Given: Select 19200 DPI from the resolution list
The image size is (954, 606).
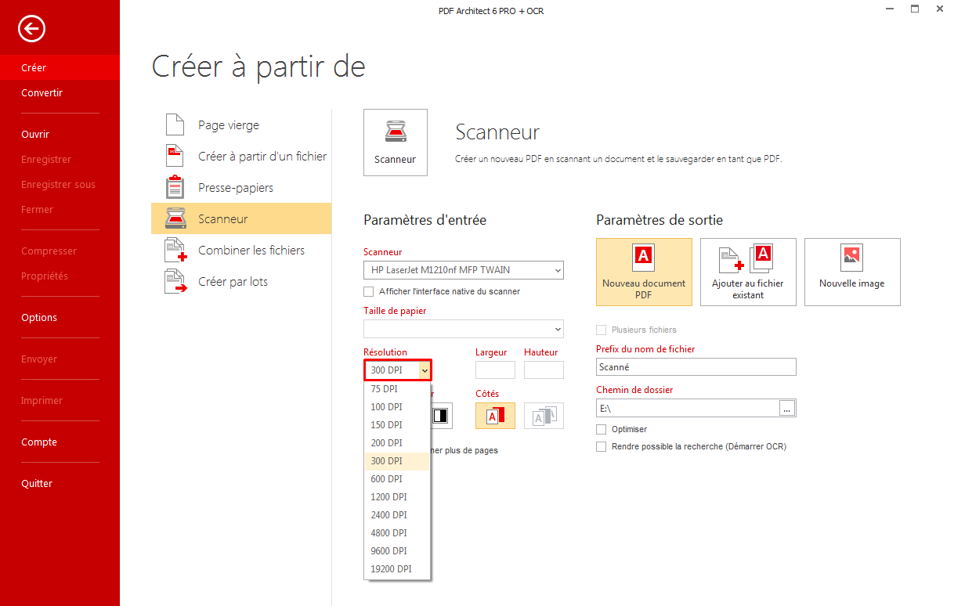Looking at the screenshot, I should tap(397, 569).
